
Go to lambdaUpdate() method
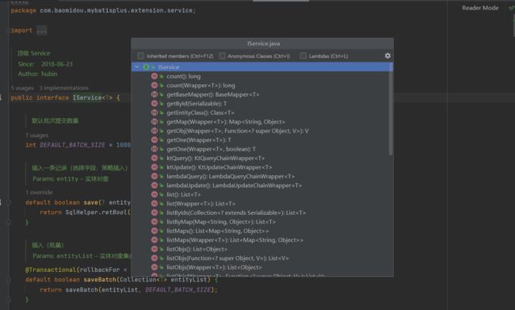(x=235, y=186)
